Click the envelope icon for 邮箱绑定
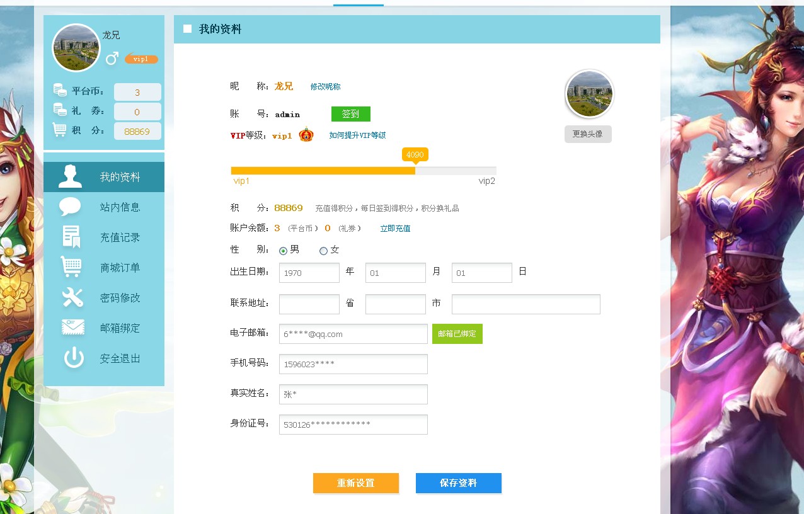 click(72, 328)
